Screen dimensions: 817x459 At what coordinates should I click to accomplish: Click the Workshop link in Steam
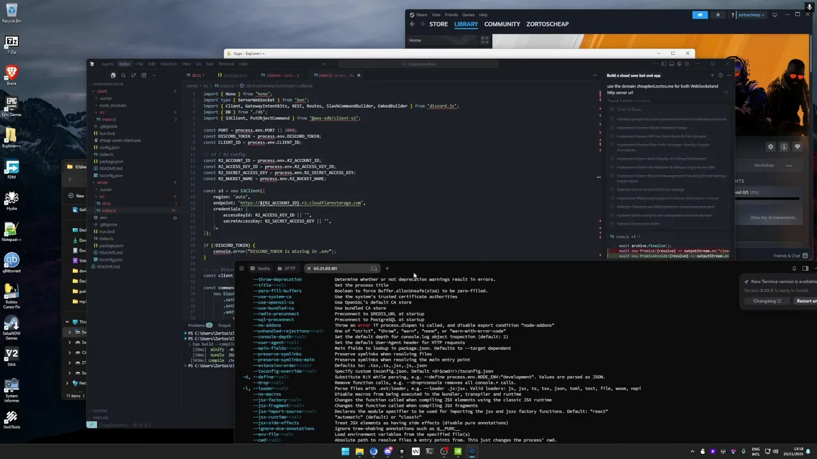764,165
